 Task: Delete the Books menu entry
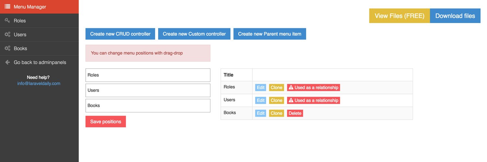pos(295,113)
